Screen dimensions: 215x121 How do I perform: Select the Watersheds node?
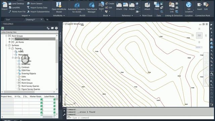coord(23,55)
